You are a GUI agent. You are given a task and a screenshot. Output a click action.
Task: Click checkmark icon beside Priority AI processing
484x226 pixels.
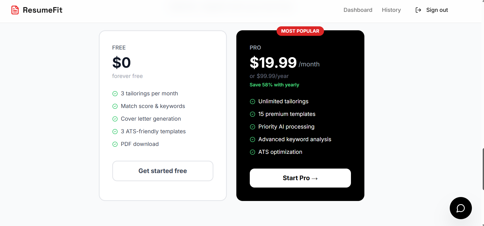[x=252, y=127]
